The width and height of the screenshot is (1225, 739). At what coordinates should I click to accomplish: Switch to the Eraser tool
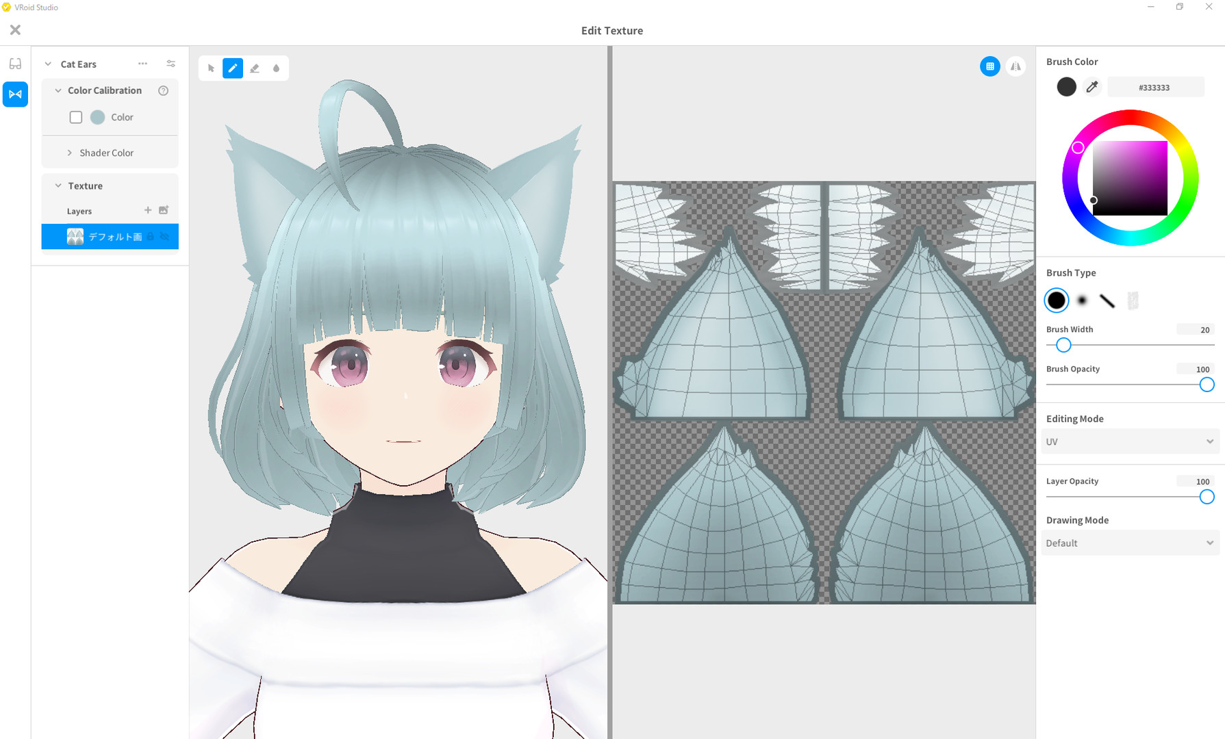point(255,68)
